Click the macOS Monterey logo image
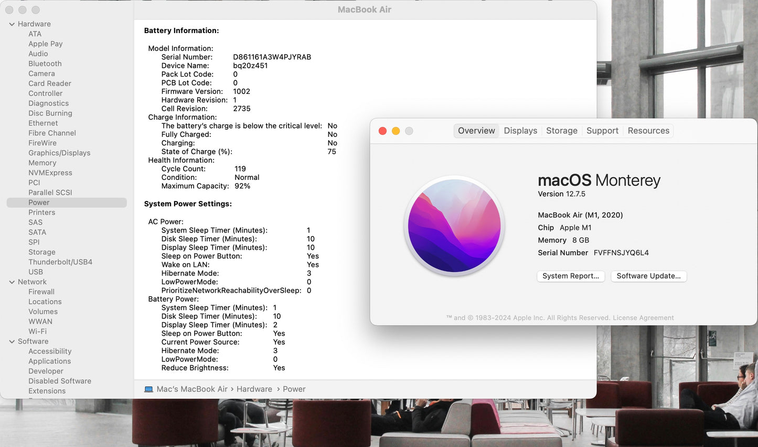Viewport: 758px width, 447px height. pyautogui.click(x=454, y=226)
